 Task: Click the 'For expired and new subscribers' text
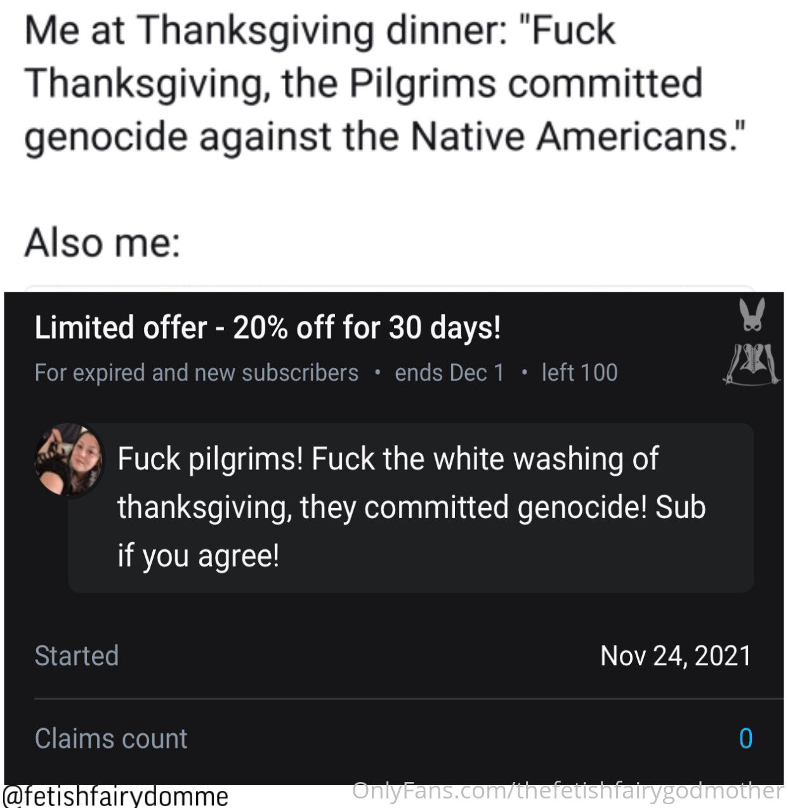pyautogui.click(x=197, y=372)
